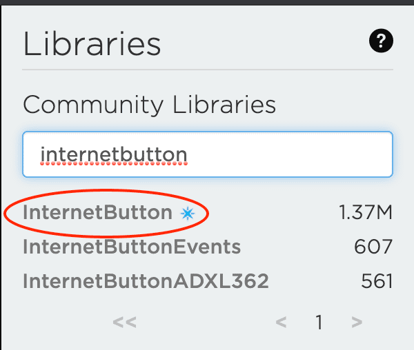
Task: Go to next results page arrow
Action: [357, 322]
